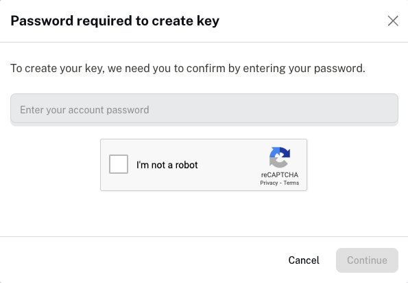
Task: Open the reCAPTCHA Terms link
Action: [x=291, y=183]
